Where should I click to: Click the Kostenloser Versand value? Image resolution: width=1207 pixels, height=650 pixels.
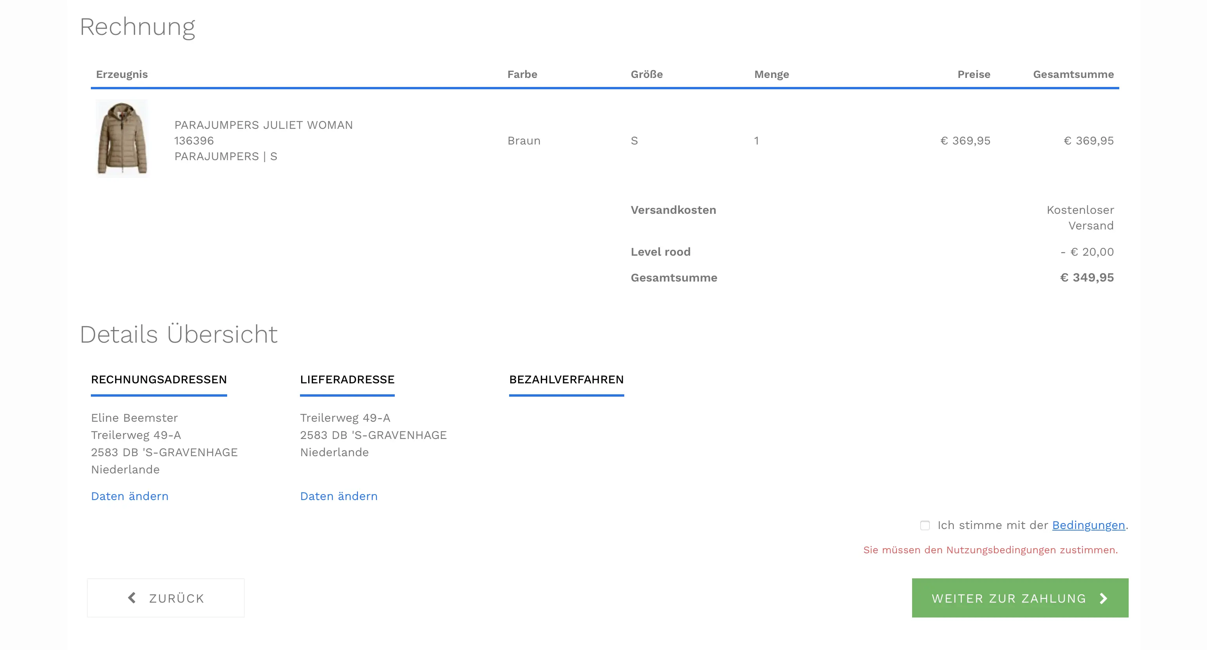point(1081,218)
